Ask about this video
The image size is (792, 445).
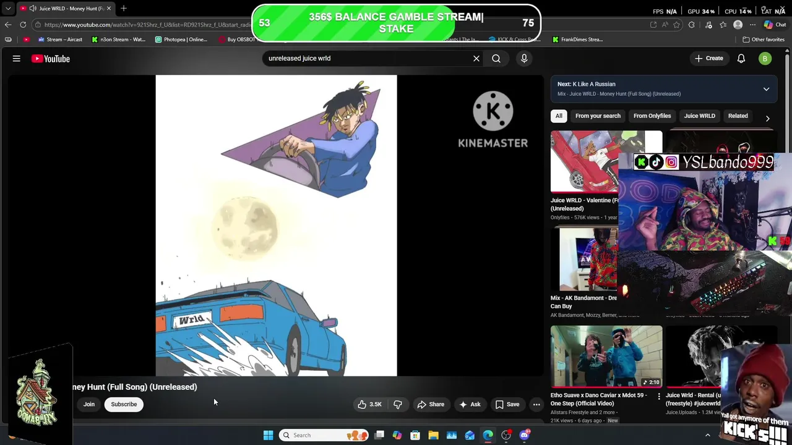click(x=470, y=404)
